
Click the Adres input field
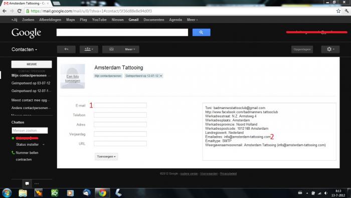point(120,125)
